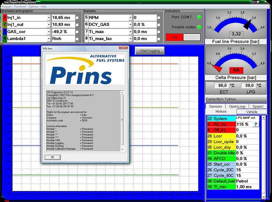Open the Help menu
This screenshot has width=272, height=202.
coord(44,6)
